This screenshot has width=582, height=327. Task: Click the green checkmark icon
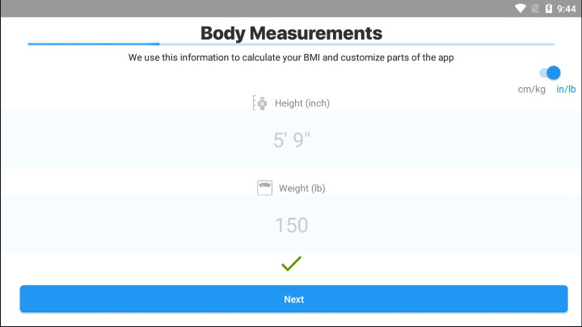coord(291,263)
